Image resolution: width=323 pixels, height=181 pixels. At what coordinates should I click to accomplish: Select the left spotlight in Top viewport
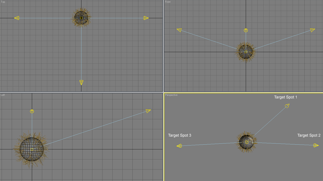pos(17,18)
